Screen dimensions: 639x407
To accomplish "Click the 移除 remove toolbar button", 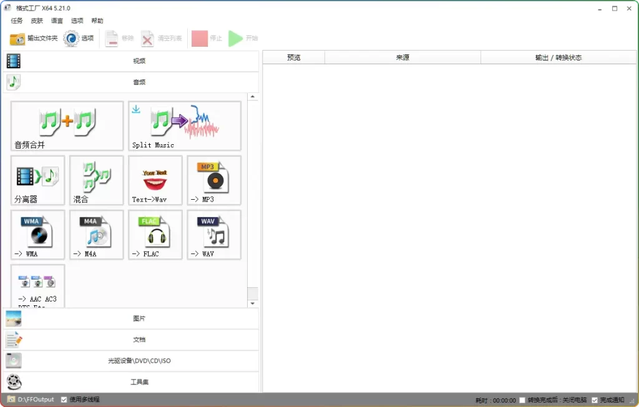I will point(119,38).
